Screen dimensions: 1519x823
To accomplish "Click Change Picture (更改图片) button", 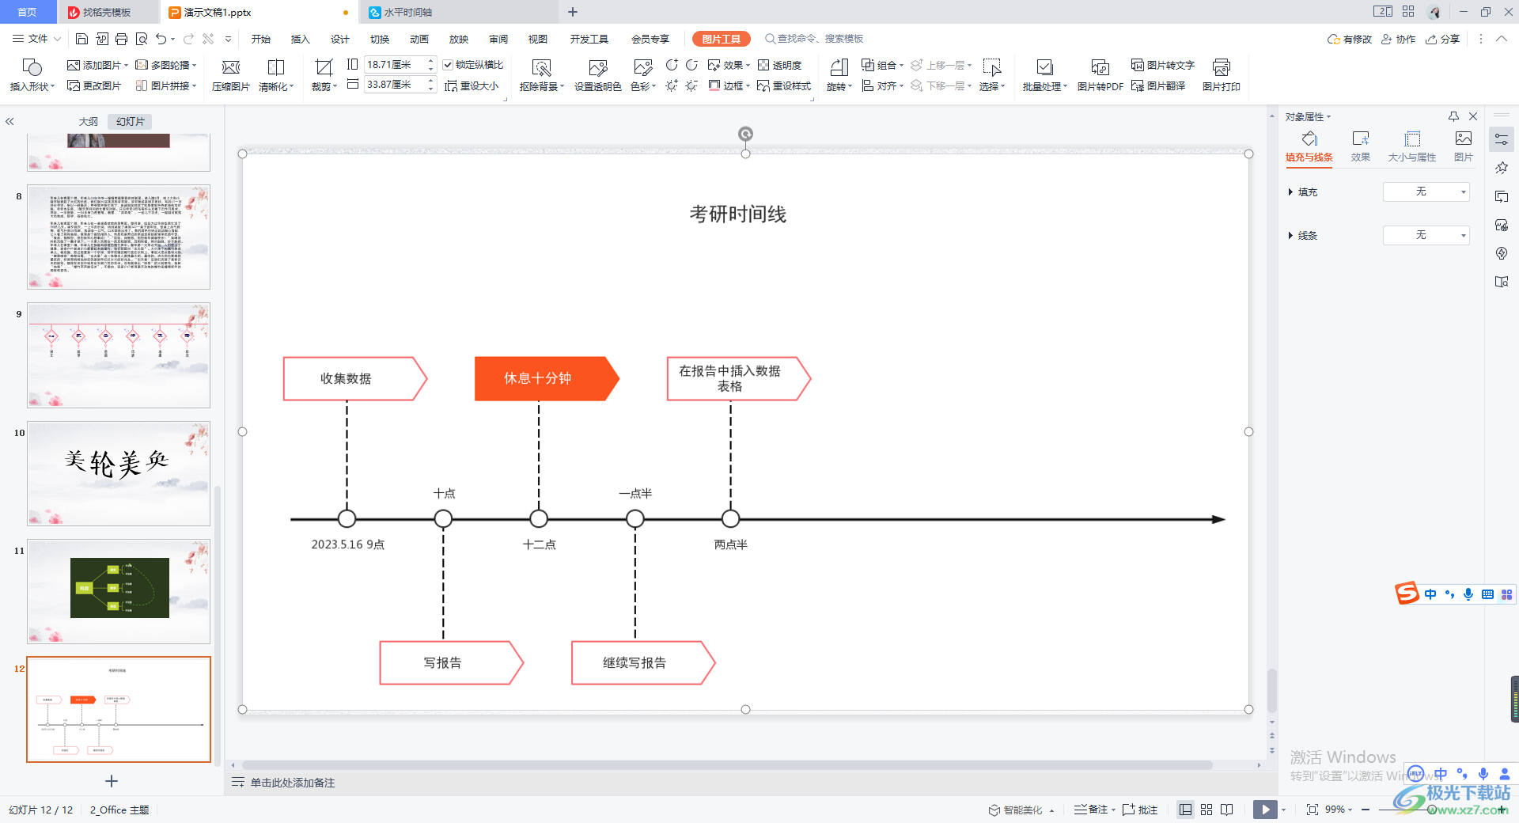I will [94, 85].
